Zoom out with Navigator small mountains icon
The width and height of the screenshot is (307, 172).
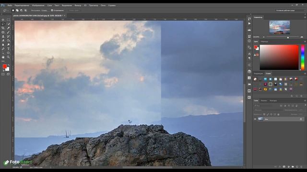[263, 37]
